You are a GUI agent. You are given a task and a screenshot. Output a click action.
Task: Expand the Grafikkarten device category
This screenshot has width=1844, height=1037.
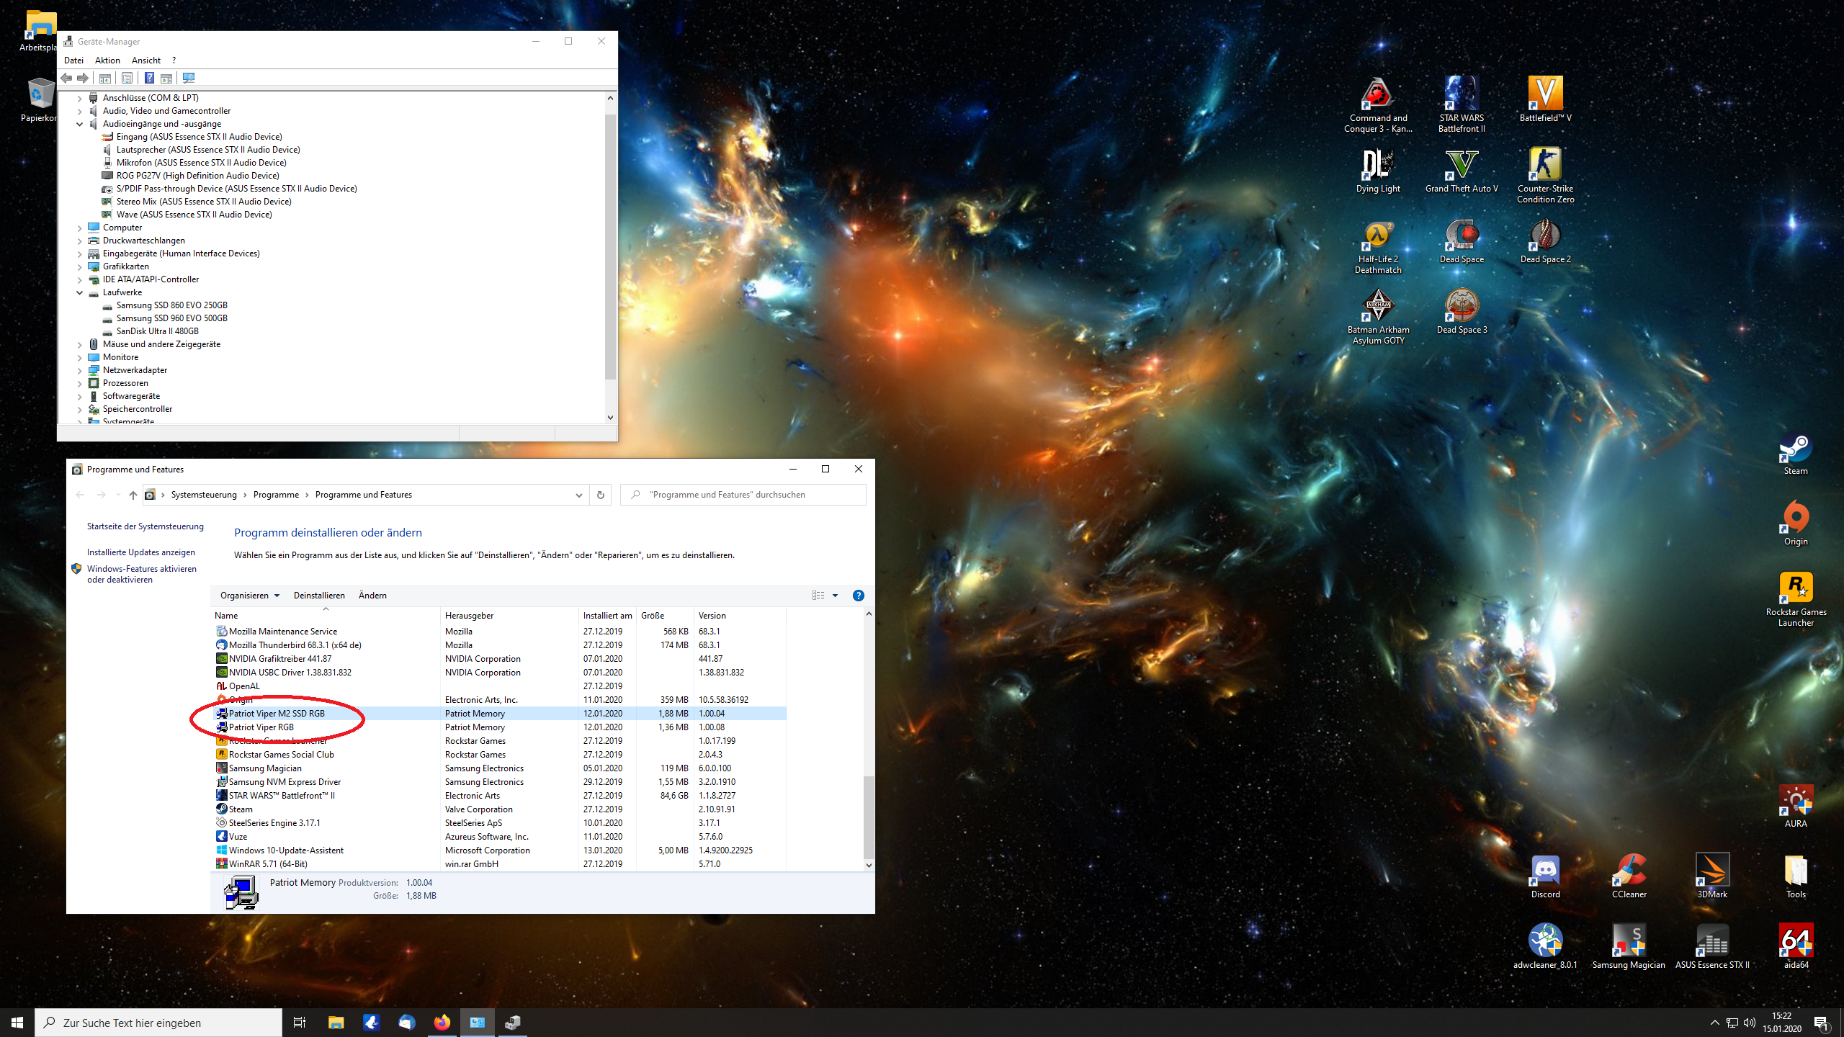80,266
